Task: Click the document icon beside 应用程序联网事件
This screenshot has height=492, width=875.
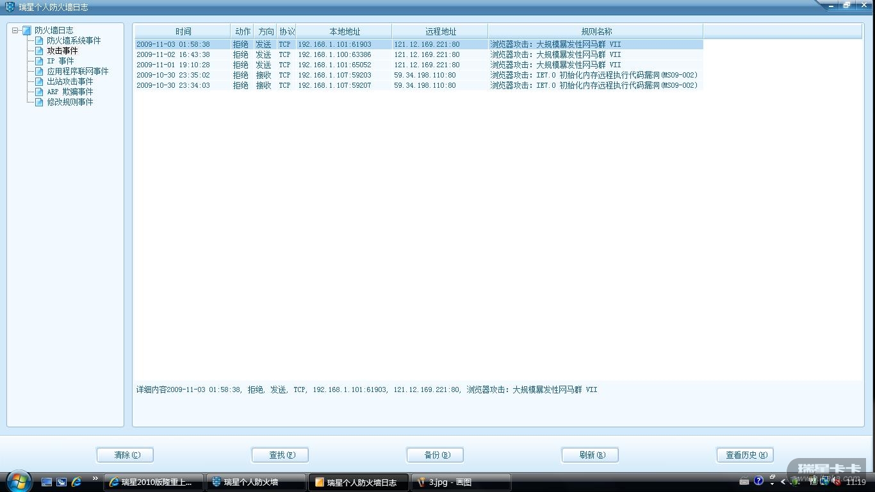Action: 39,71
